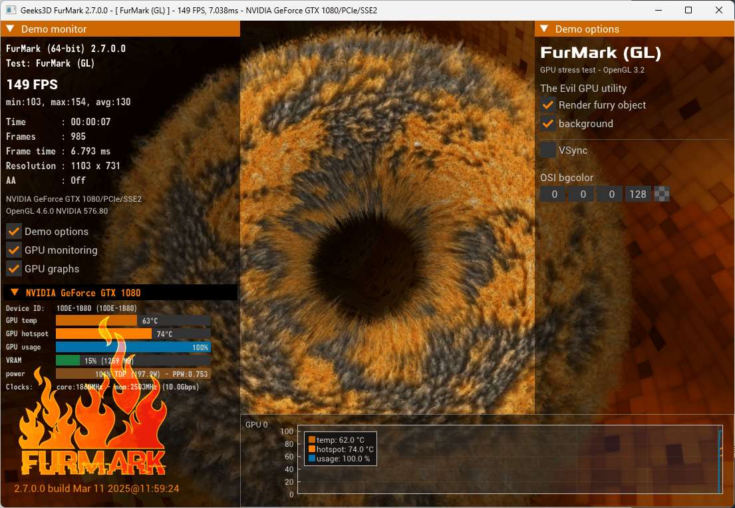Minimize the FurMark window
Viewport: 735px width, 508px height.
tap(659, 10)
